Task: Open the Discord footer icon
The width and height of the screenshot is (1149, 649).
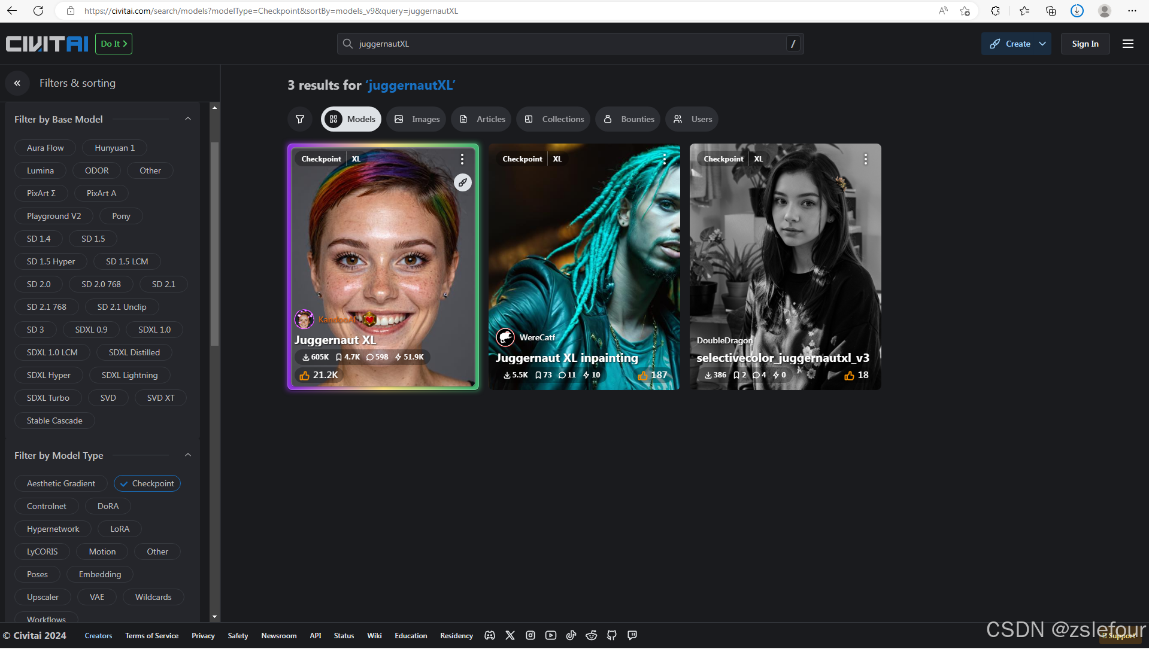Action: [x=490, y=635]
